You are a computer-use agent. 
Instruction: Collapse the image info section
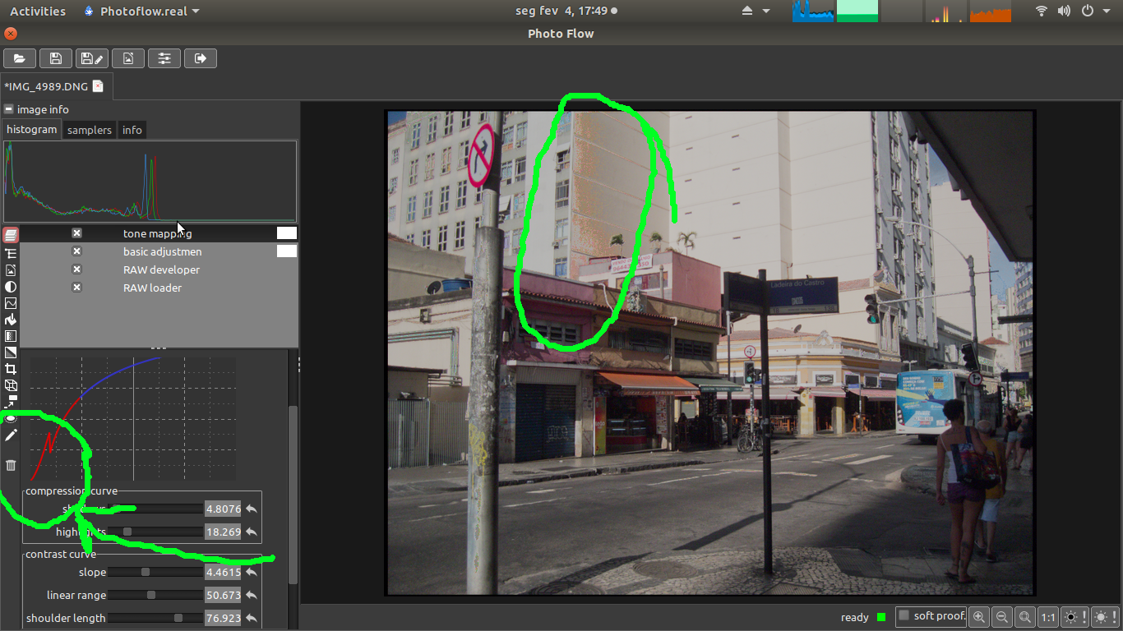pos(8,109)
